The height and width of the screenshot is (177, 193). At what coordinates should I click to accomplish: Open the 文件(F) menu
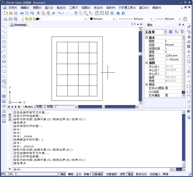tap(13, 8)
